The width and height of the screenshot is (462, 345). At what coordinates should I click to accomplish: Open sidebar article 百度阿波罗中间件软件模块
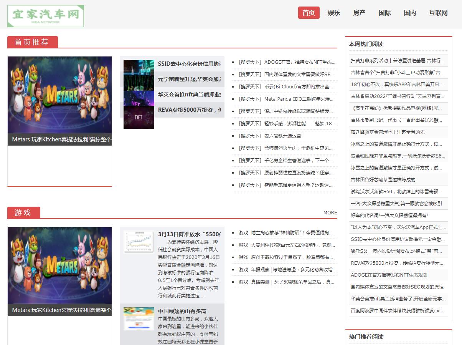398,310
